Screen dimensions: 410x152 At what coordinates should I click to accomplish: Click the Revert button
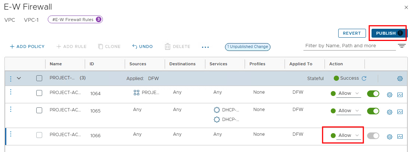point(352,33)
